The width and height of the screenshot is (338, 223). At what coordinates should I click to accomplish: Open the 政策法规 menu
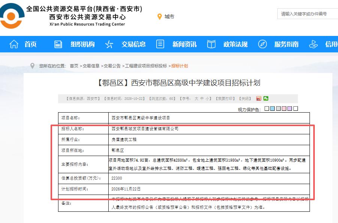click(x=235, y=45)
